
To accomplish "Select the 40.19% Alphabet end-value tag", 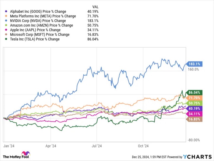I will [194, 109].
